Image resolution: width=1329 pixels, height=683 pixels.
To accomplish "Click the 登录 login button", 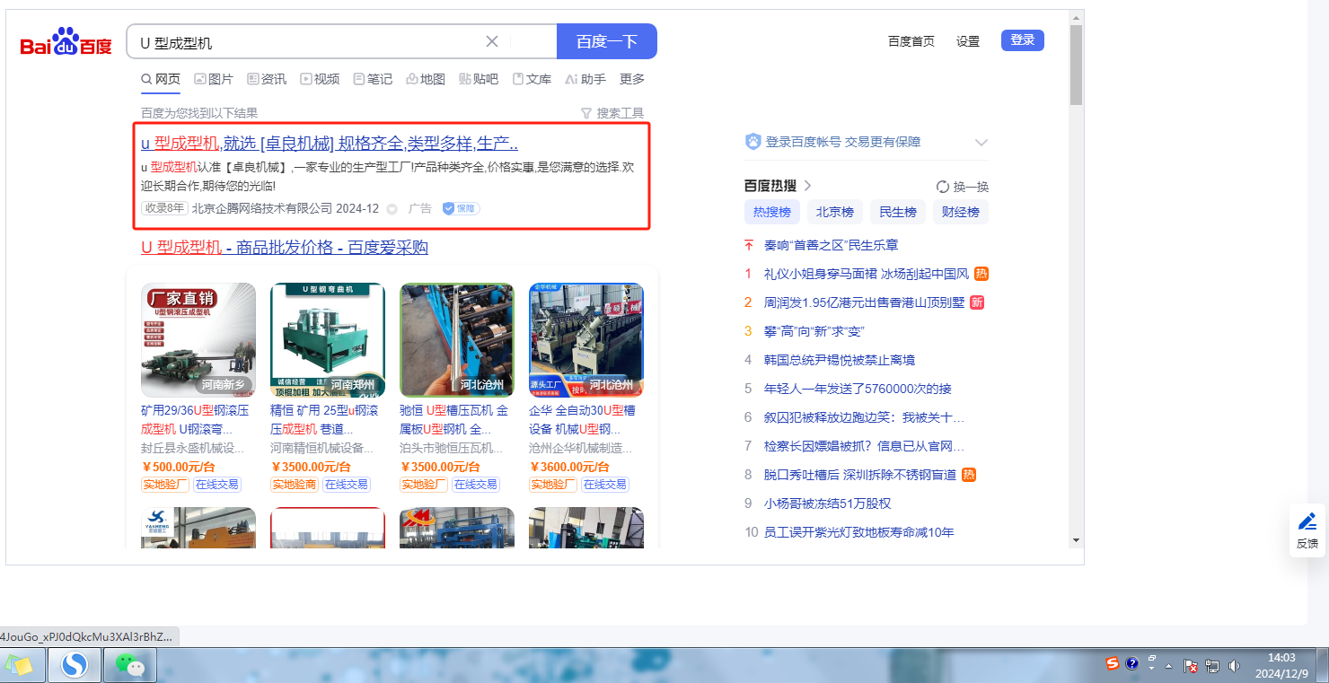I will pos(1023,40).
